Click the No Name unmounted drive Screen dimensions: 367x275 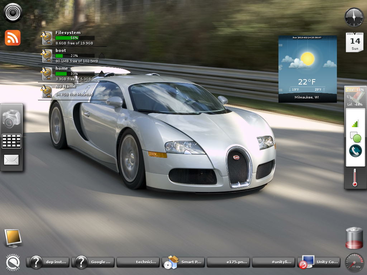[66, 91]
